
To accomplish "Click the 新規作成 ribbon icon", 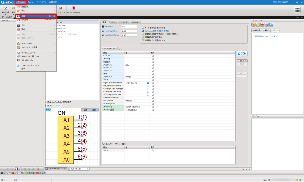I will coord(5,9).
